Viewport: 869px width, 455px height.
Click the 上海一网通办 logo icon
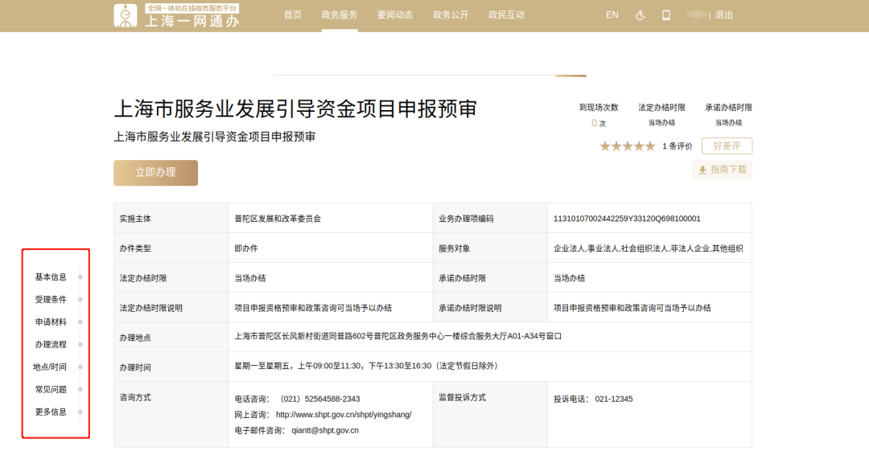(126, 15)
